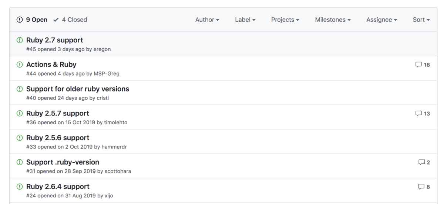
Task: Click author link hammerdr
Action: [x=114, y=146]
